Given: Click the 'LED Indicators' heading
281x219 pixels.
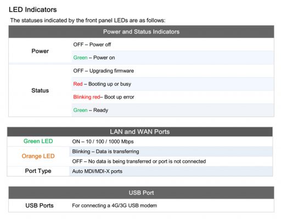Looking at the screenshot, I should (33, 10).
